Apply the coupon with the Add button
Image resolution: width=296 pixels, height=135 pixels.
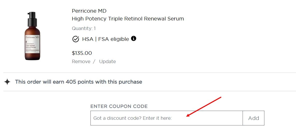coord(253,118)
